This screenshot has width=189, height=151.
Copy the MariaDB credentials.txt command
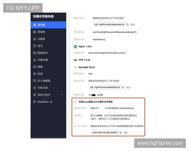point(123,87)
